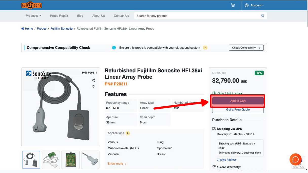The image size is (308, 173).
Task: Select the gray transducer head thumbnail
Action: [x=90, y=160]
